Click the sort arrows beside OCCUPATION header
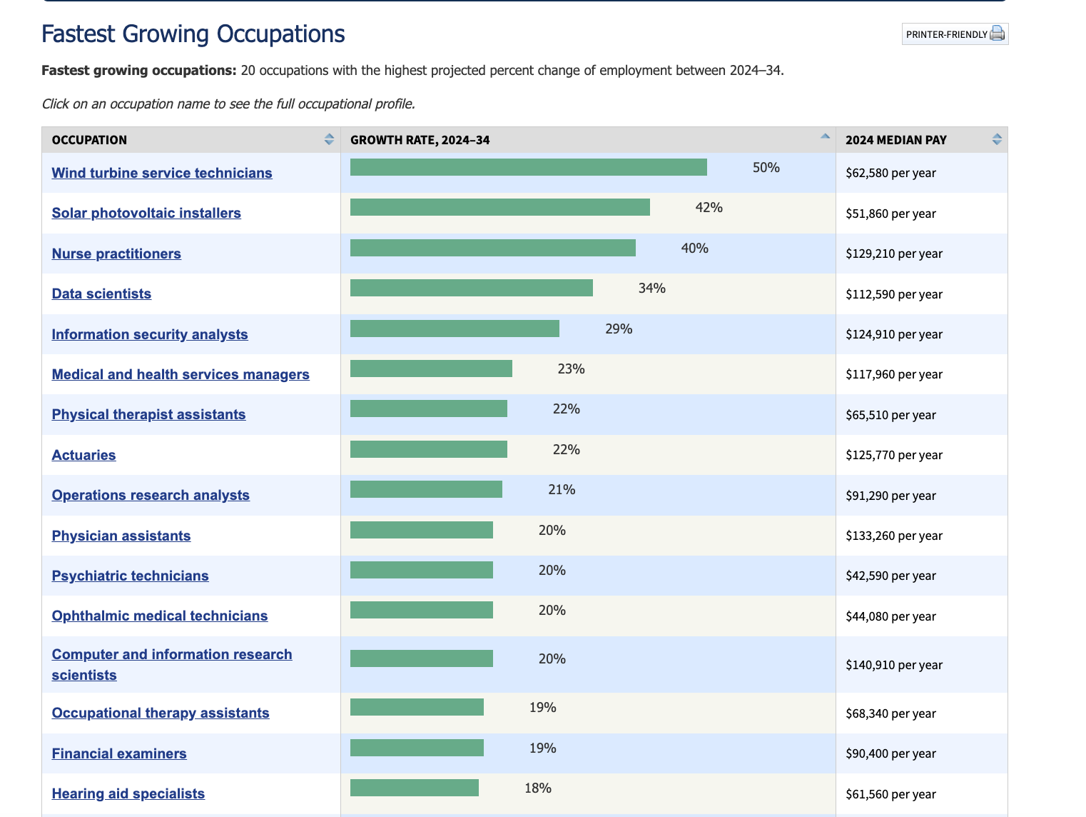The height and width of the screenshot is (817, 1086). point(329,139)
